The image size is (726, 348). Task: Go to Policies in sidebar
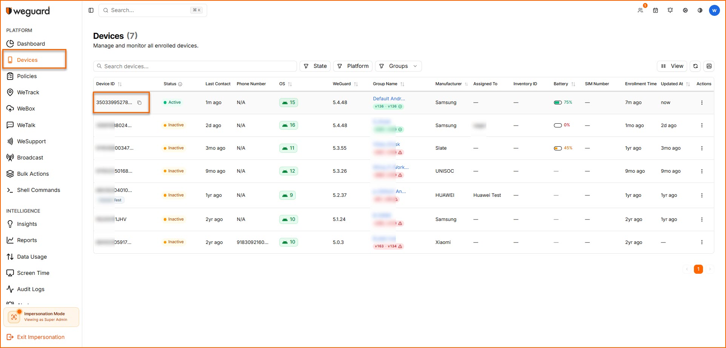click(x=27, y=76)
